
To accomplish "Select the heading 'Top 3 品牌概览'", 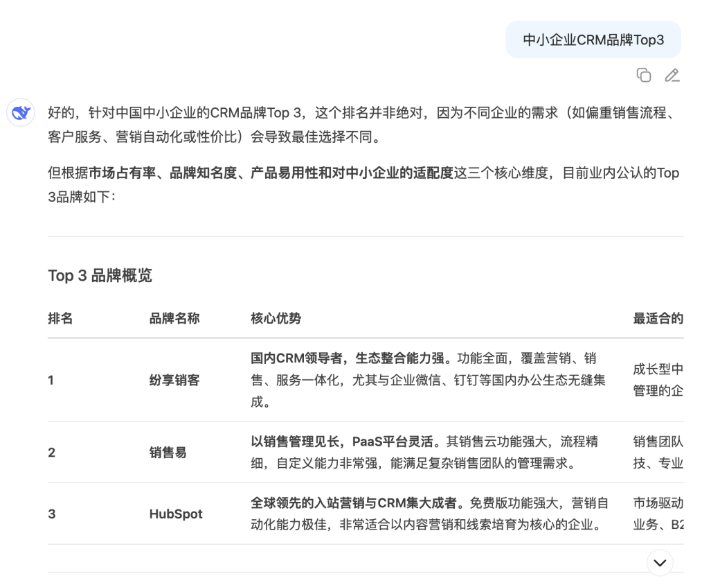I will point(100,275).
